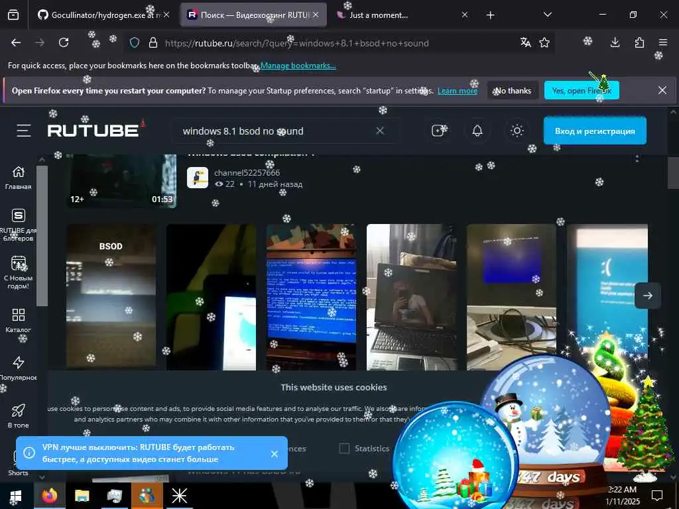Screen dimensions: 679x509
Task: Bookmark this page with the star
Action: (544, 42)
